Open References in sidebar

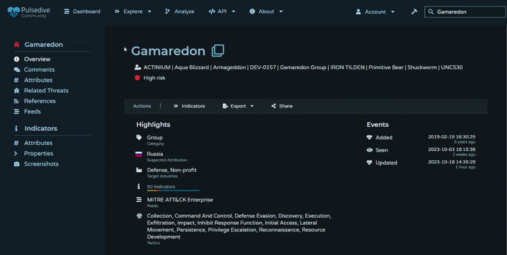coord(40,101)
